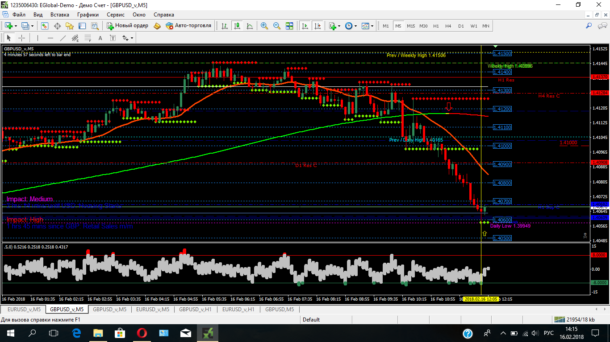Switch chart to candlesticks mode
The image size is (610, 342).
pos(237,26)
